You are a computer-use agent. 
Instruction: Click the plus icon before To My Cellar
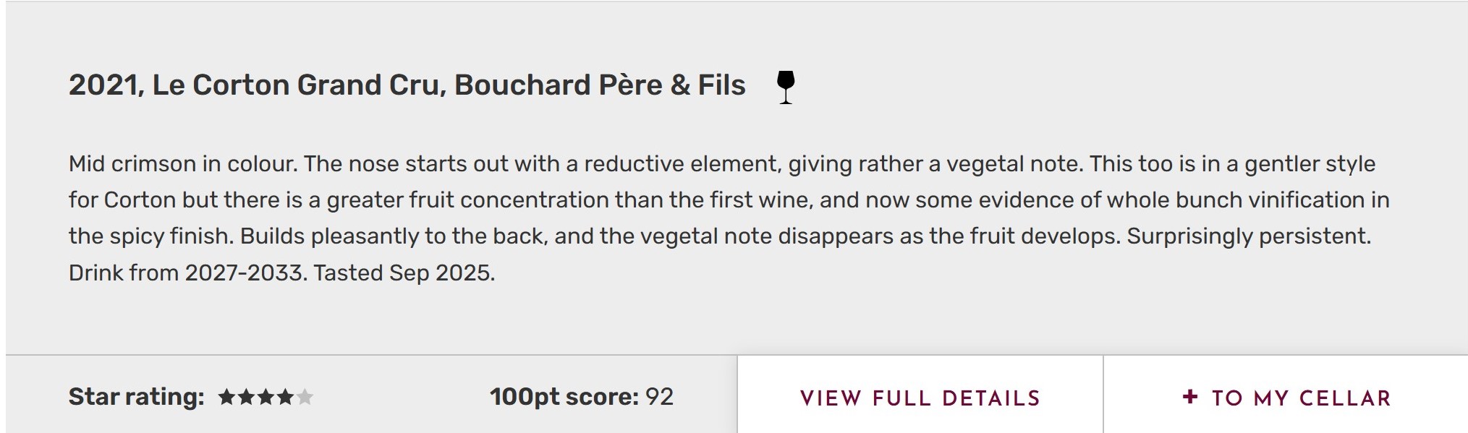1190,397
